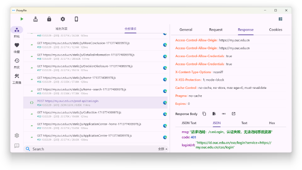Select the MoreConclusion js request
This screenshot has height=170, width=302.
(x=96, y=45)
